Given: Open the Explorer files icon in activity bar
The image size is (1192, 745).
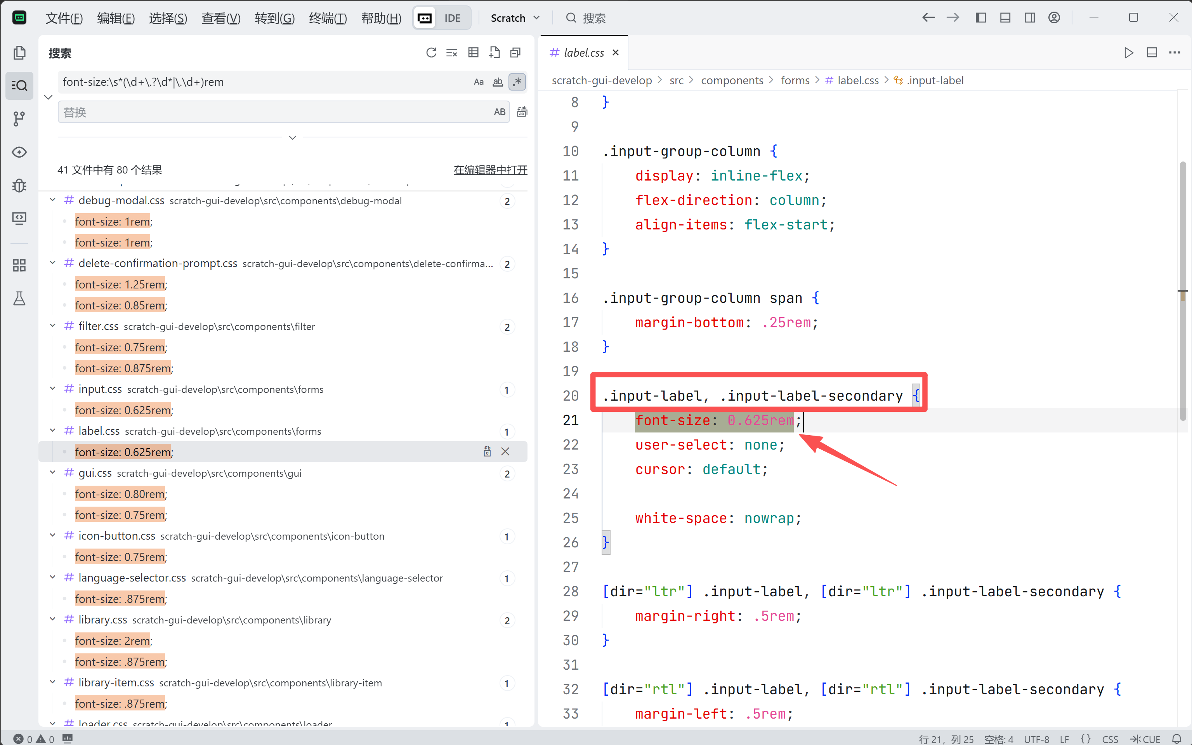Looking at the screenshot, I should click(19, 53).
